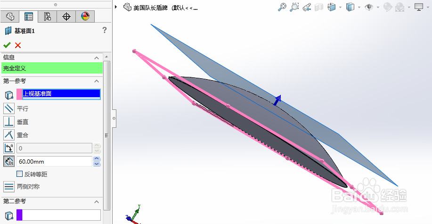Click first reference entity icon
Viewport: 432px width, 224px height.
click(x=9, y=95)
